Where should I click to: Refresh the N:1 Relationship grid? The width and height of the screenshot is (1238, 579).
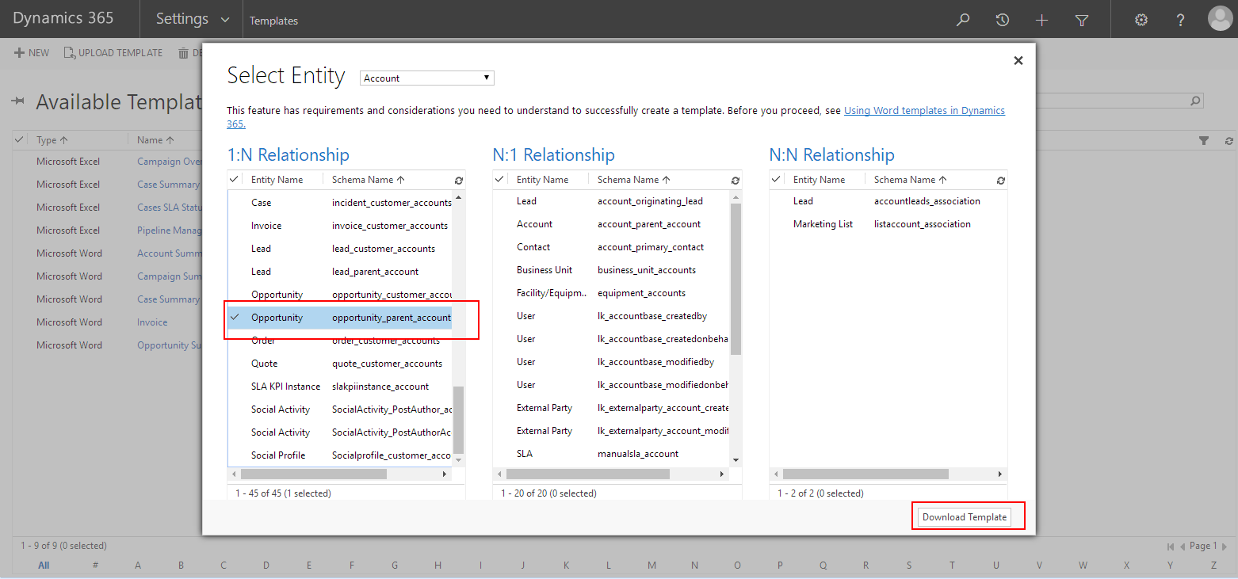pos(736,181)
